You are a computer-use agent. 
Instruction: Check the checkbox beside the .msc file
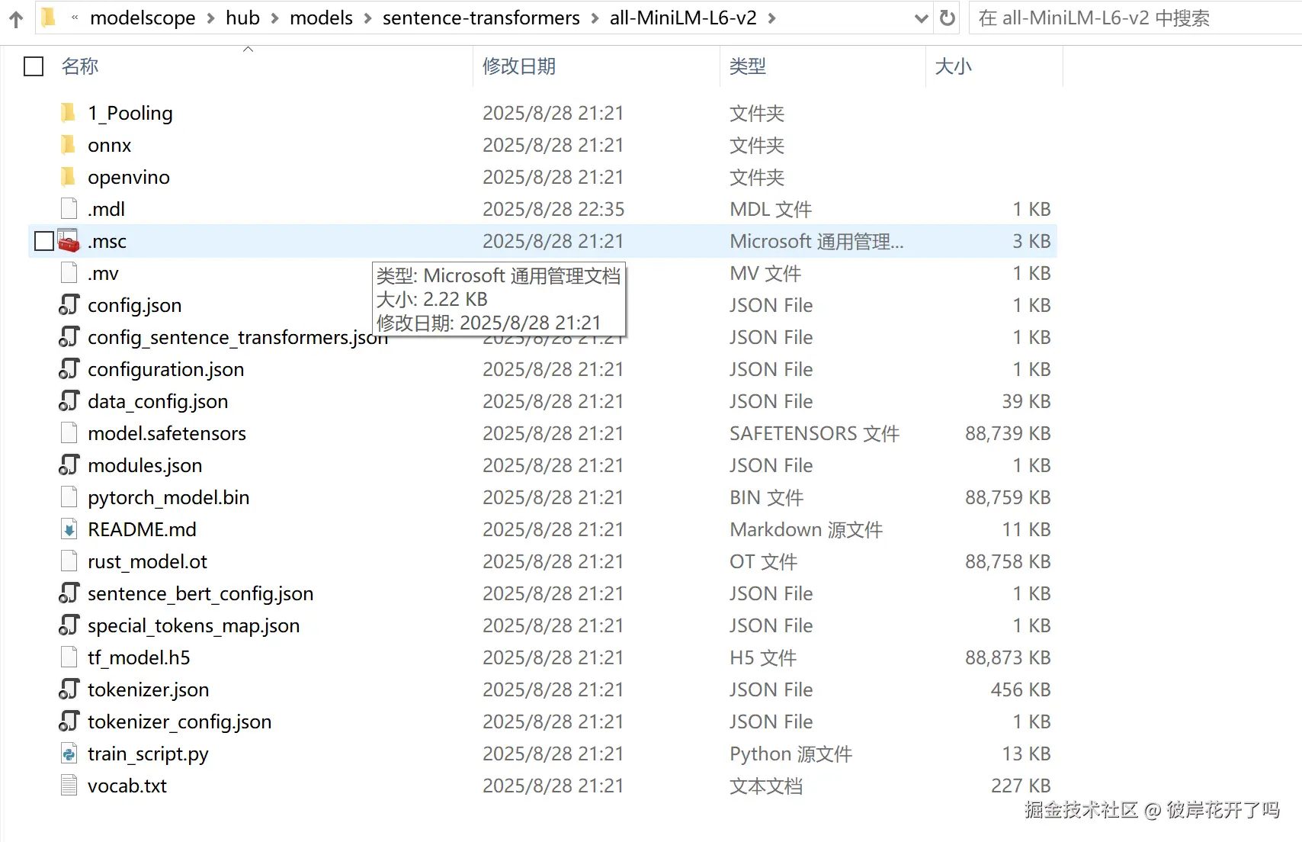44,241
